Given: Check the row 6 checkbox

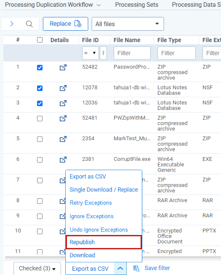Looking at the screenshot, I should 40,160.
